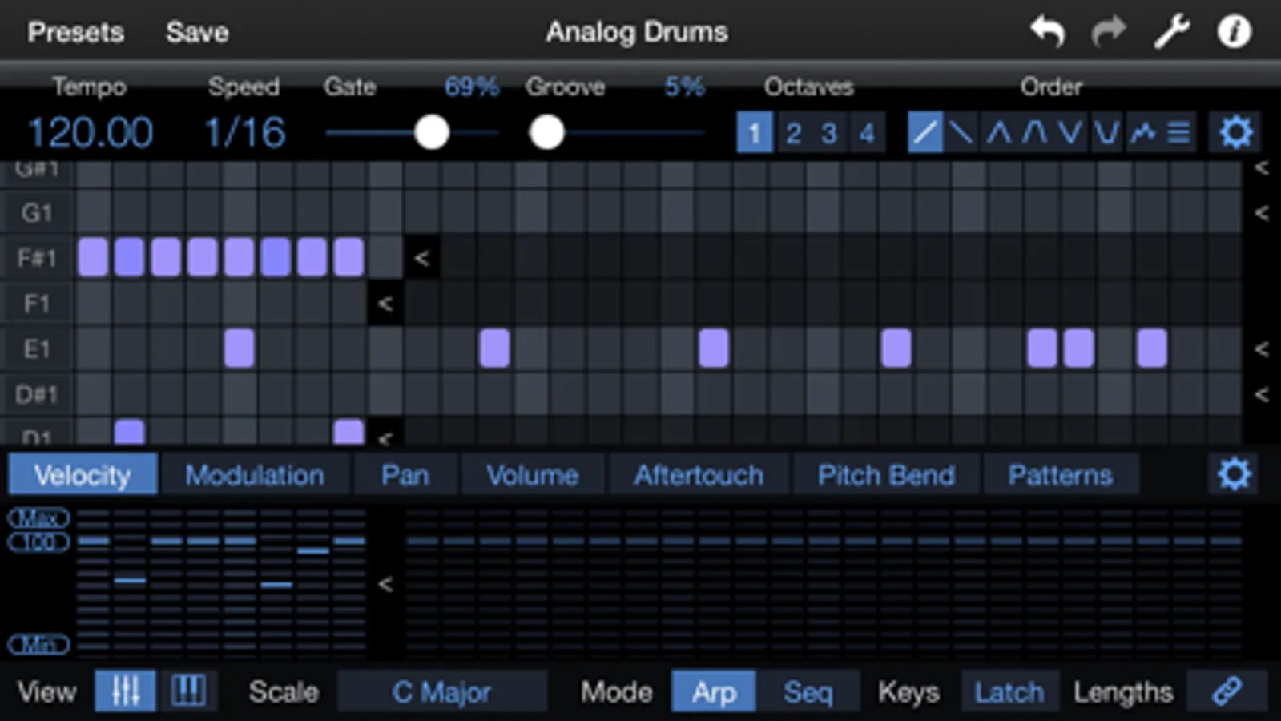Click the F1 row length marker arrow

[x=385, y=303]
